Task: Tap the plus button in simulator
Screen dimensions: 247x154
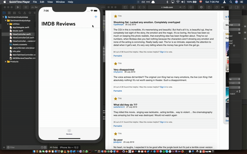Action: click(96, 17)
